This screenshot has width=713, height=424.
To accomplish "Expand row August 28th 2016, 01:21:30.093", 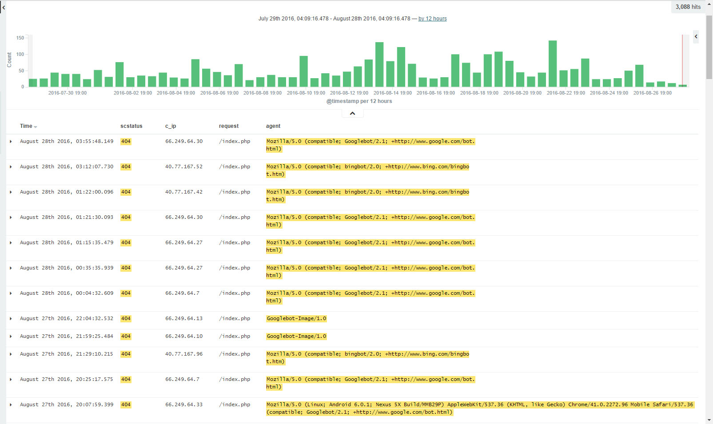I will point(11,218).
